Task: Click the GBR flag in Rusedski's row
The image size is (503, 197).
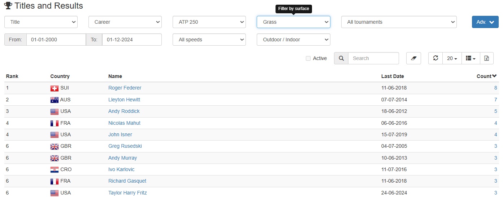Action: pos(55,146)
